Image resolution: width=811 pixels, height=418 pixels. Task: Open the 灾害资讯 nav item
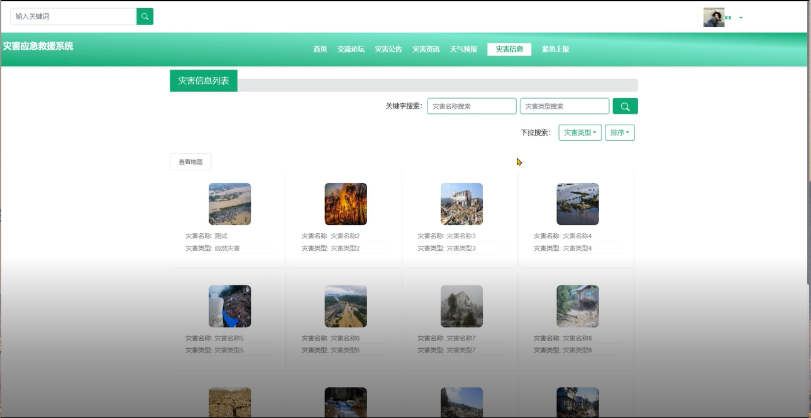pyautogui.click(x=426, y=49)
